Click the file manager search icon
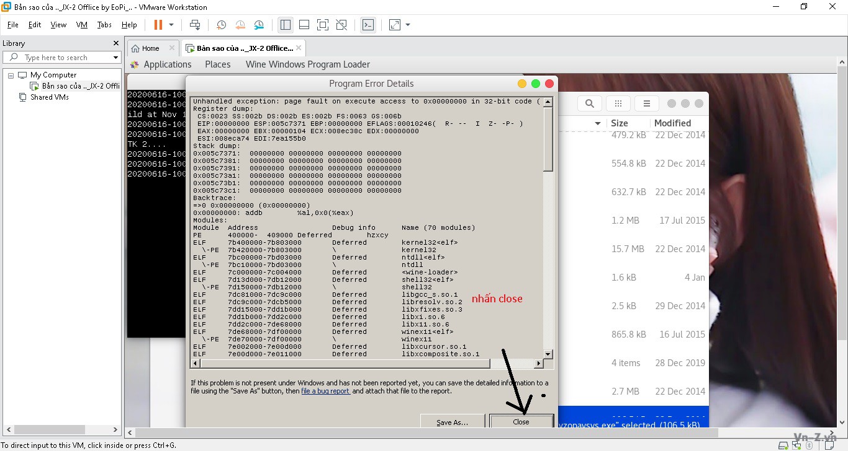 coord(590,103)
